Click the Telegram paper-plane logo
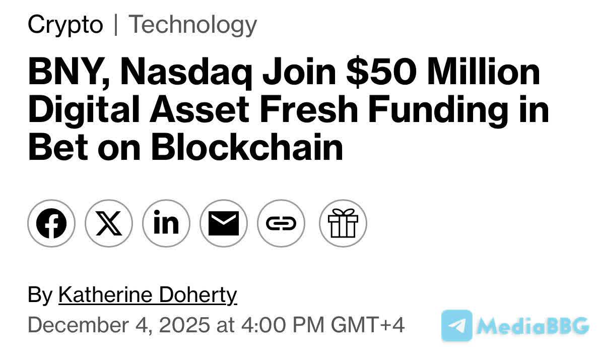Screen dimensions: 598x357 [x=457, y=326]
